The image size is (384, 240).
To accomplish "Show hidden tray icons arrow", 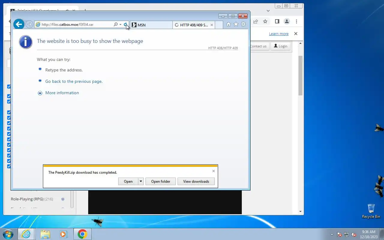I will [332, 234].
